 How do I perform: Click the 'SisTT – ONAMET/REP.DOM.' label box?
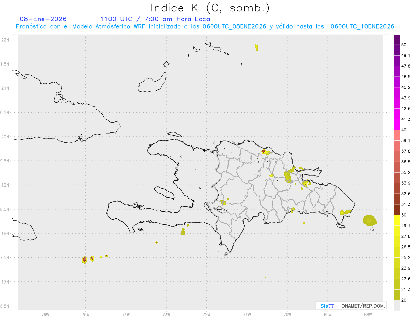tap(351, 306)
